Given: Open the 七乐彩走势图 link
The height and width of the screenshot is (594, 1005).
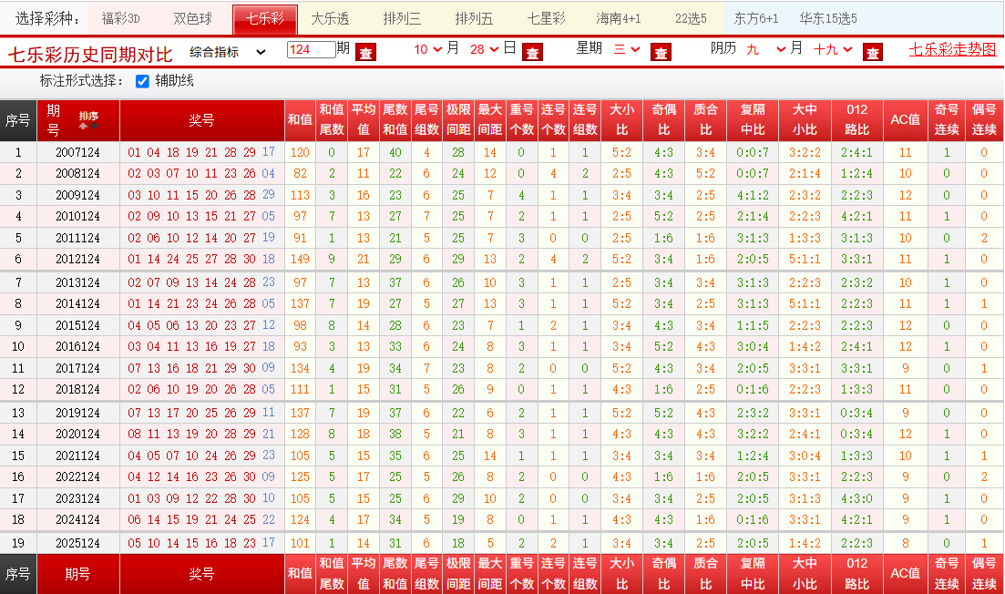Looking at the screenshot, I should point(952,49).
